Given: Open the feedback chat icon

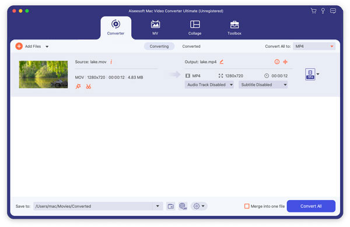Looking at the screenshot, I should pyautogui.click(x=333, y=11).
